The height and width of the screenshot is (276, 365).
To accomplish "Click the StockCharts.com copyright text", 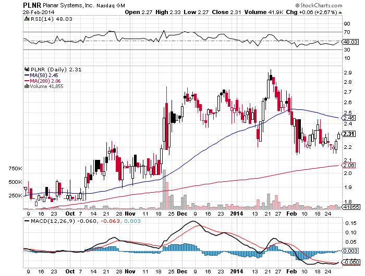I will click(x=319, y=5).
